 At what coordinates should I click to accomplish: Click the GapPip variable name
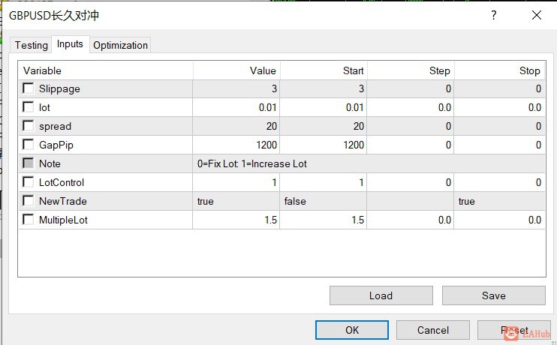[x=56, y=145]
